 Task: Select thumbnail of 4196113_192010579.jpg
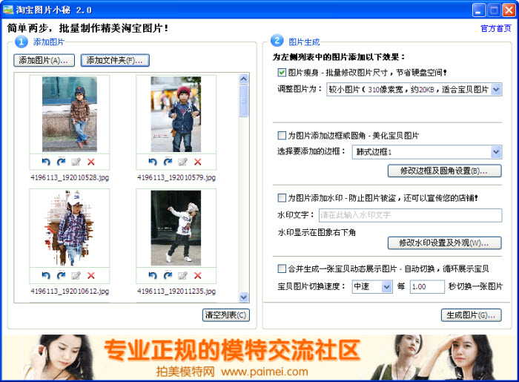coord(176,114)
